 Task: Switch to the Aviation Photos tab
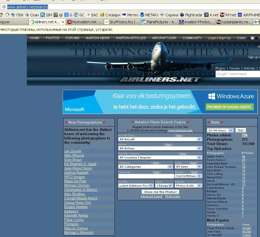[x=197, y=22]
